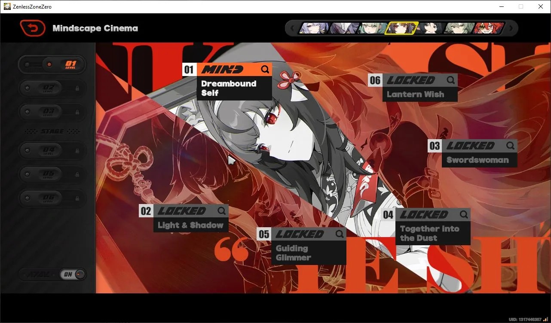Select the lavender-haired character portrait
Image resolution: width=551 pixels, height=323 pixels.
[x=314, y=28]
